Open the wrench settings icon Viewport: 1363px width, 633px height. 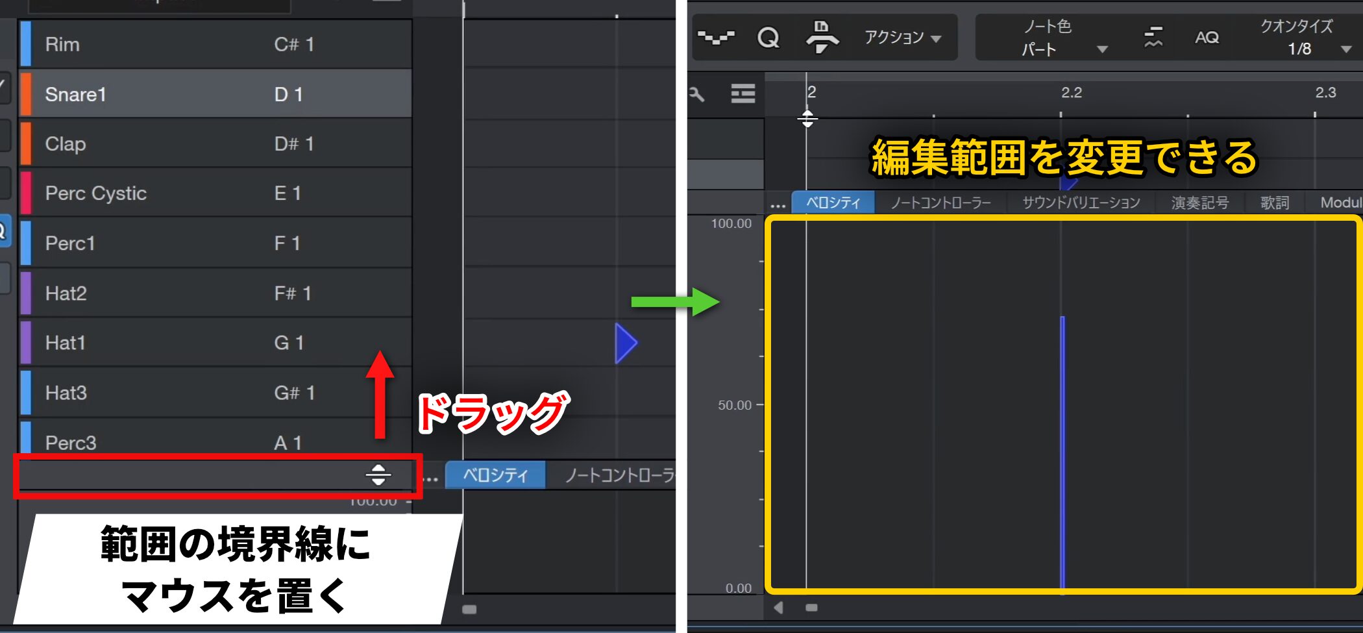click(697, 95)
